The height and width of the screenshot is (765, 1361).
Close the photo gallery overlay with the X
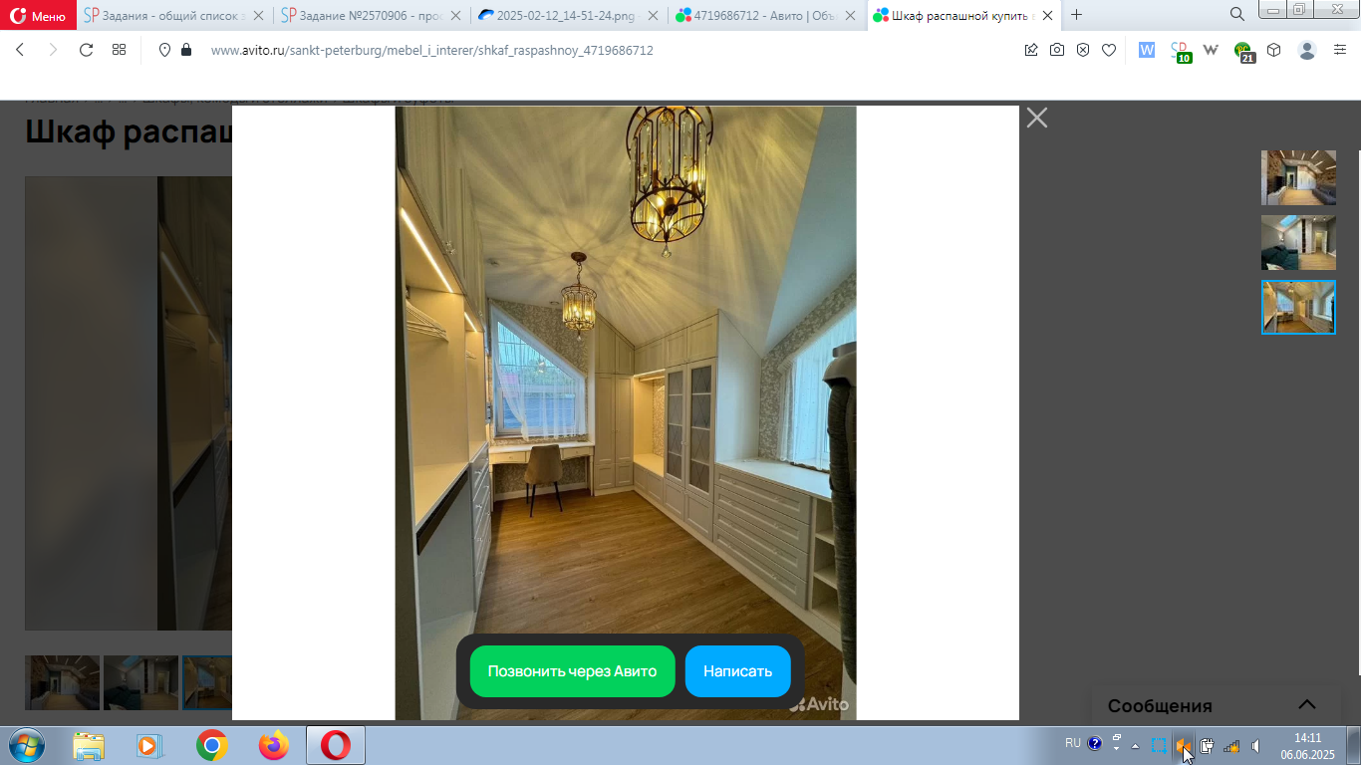[x=1037, y=118]
